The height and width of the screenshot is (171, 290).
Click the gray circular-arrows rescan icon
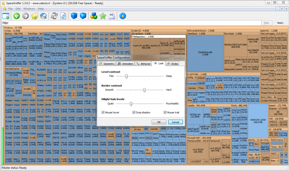[54, 16]
